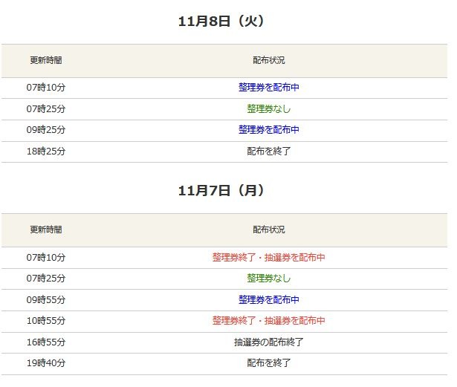Click the 09時25分 time cell
The width and height of the screenshot is (457, 387).
pyautogui.click(x=46, y=130)
